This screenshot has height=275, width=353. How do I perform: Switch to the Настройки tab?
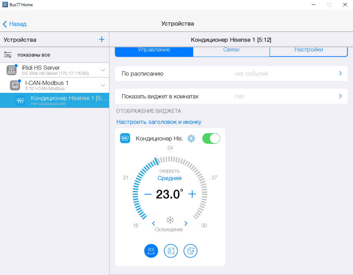click(308, 50)
